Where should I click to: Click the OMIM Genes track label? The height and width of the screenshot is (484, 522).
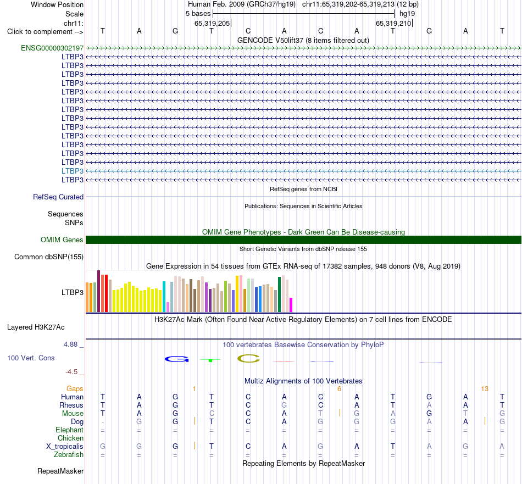pos(62,240)
